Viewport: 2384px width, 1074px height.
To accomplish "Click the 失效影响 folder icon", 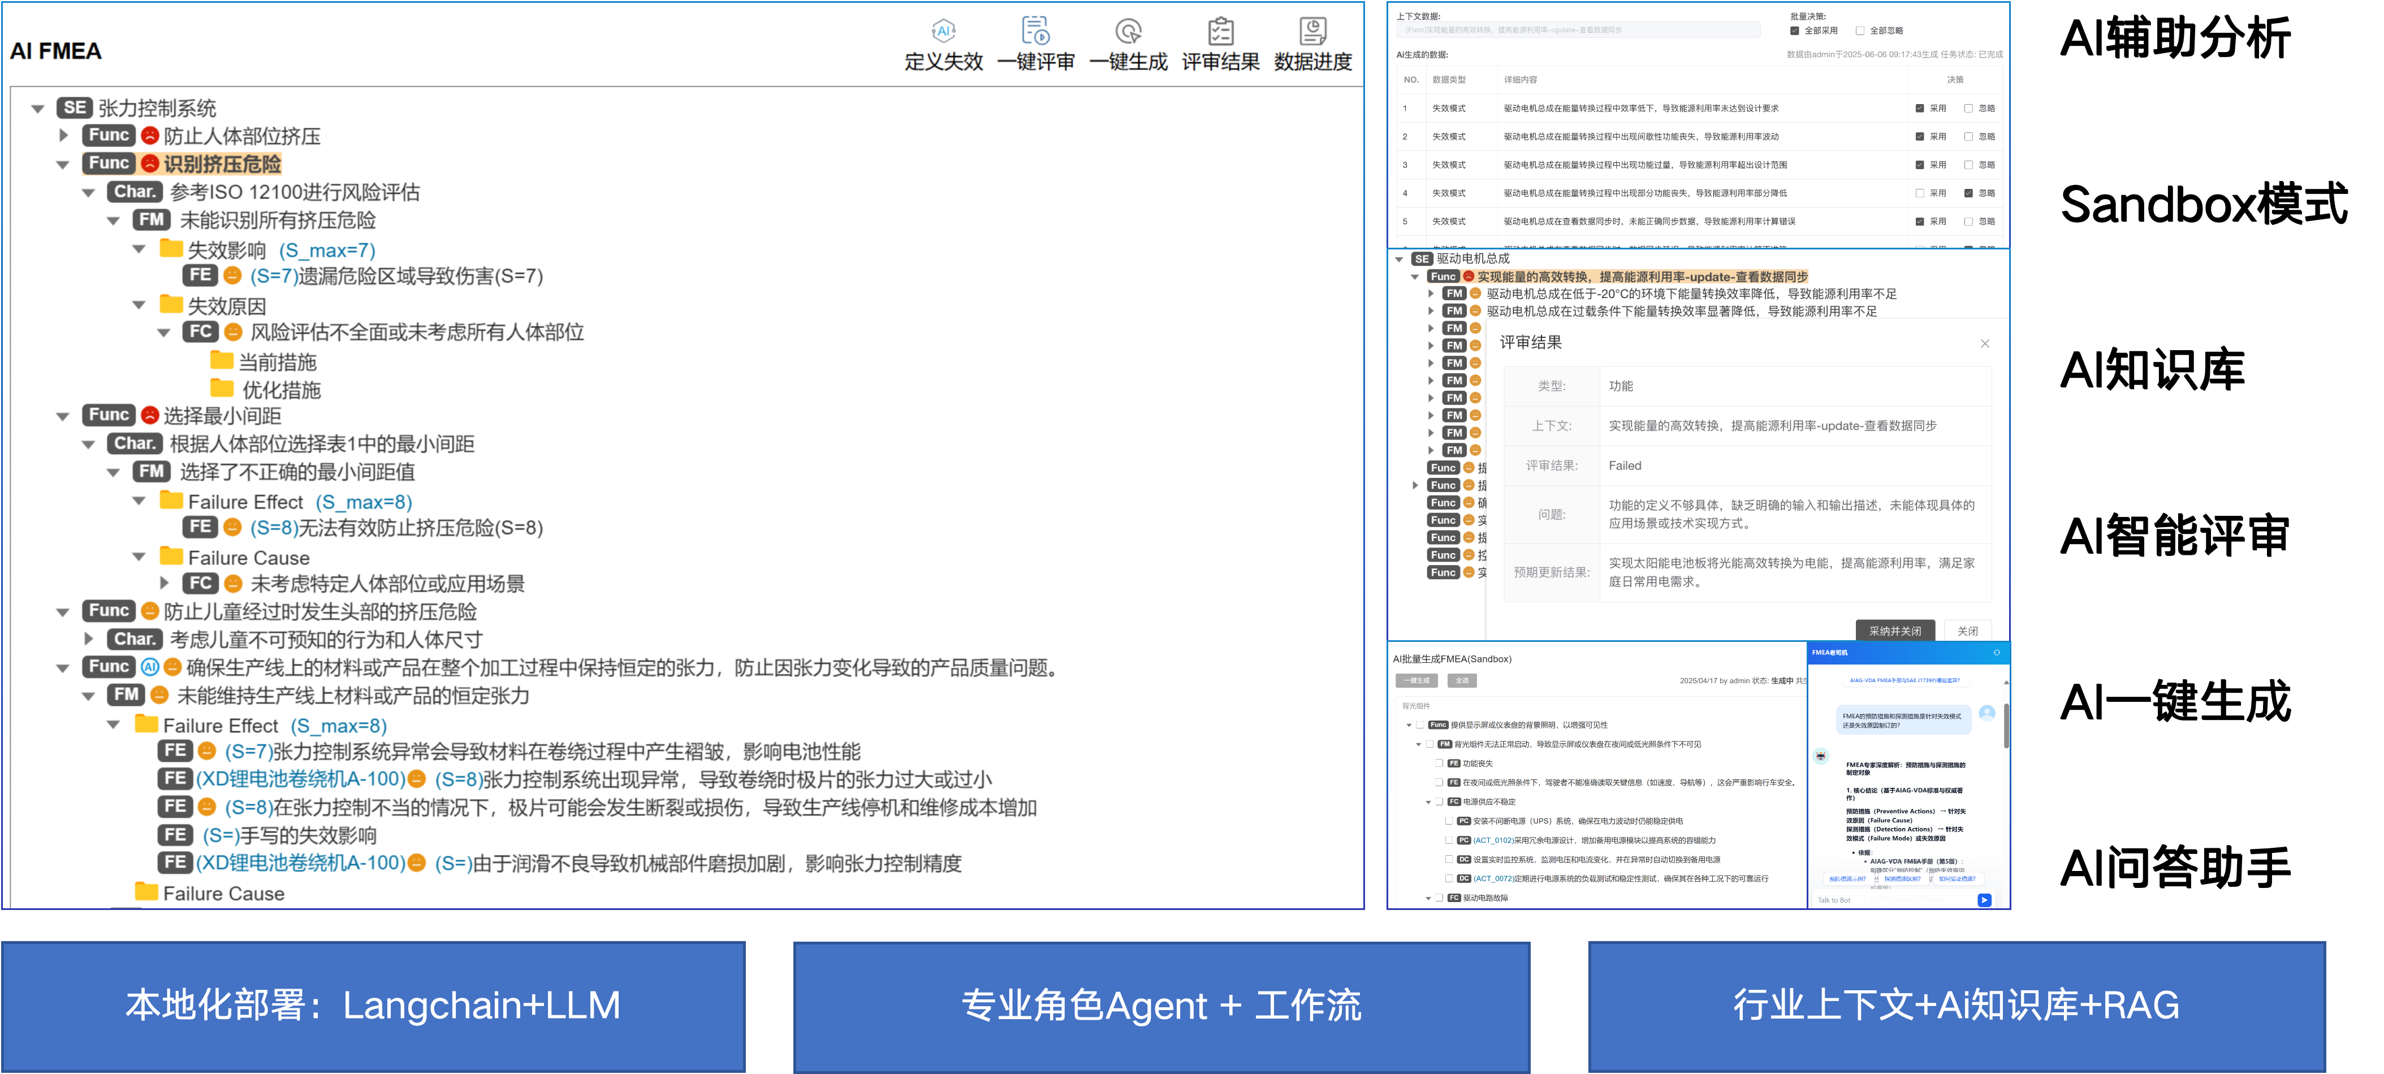I will click(x=172, y=249).
